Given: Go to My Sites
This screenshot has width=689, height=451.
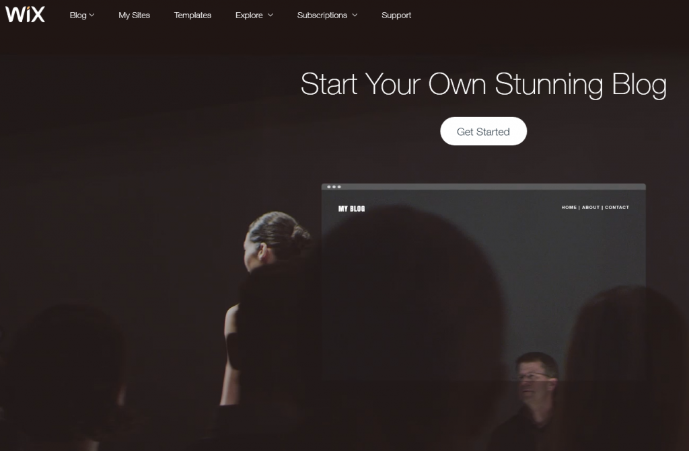Looking at the screenshot, I should click(x=134, y=15).
